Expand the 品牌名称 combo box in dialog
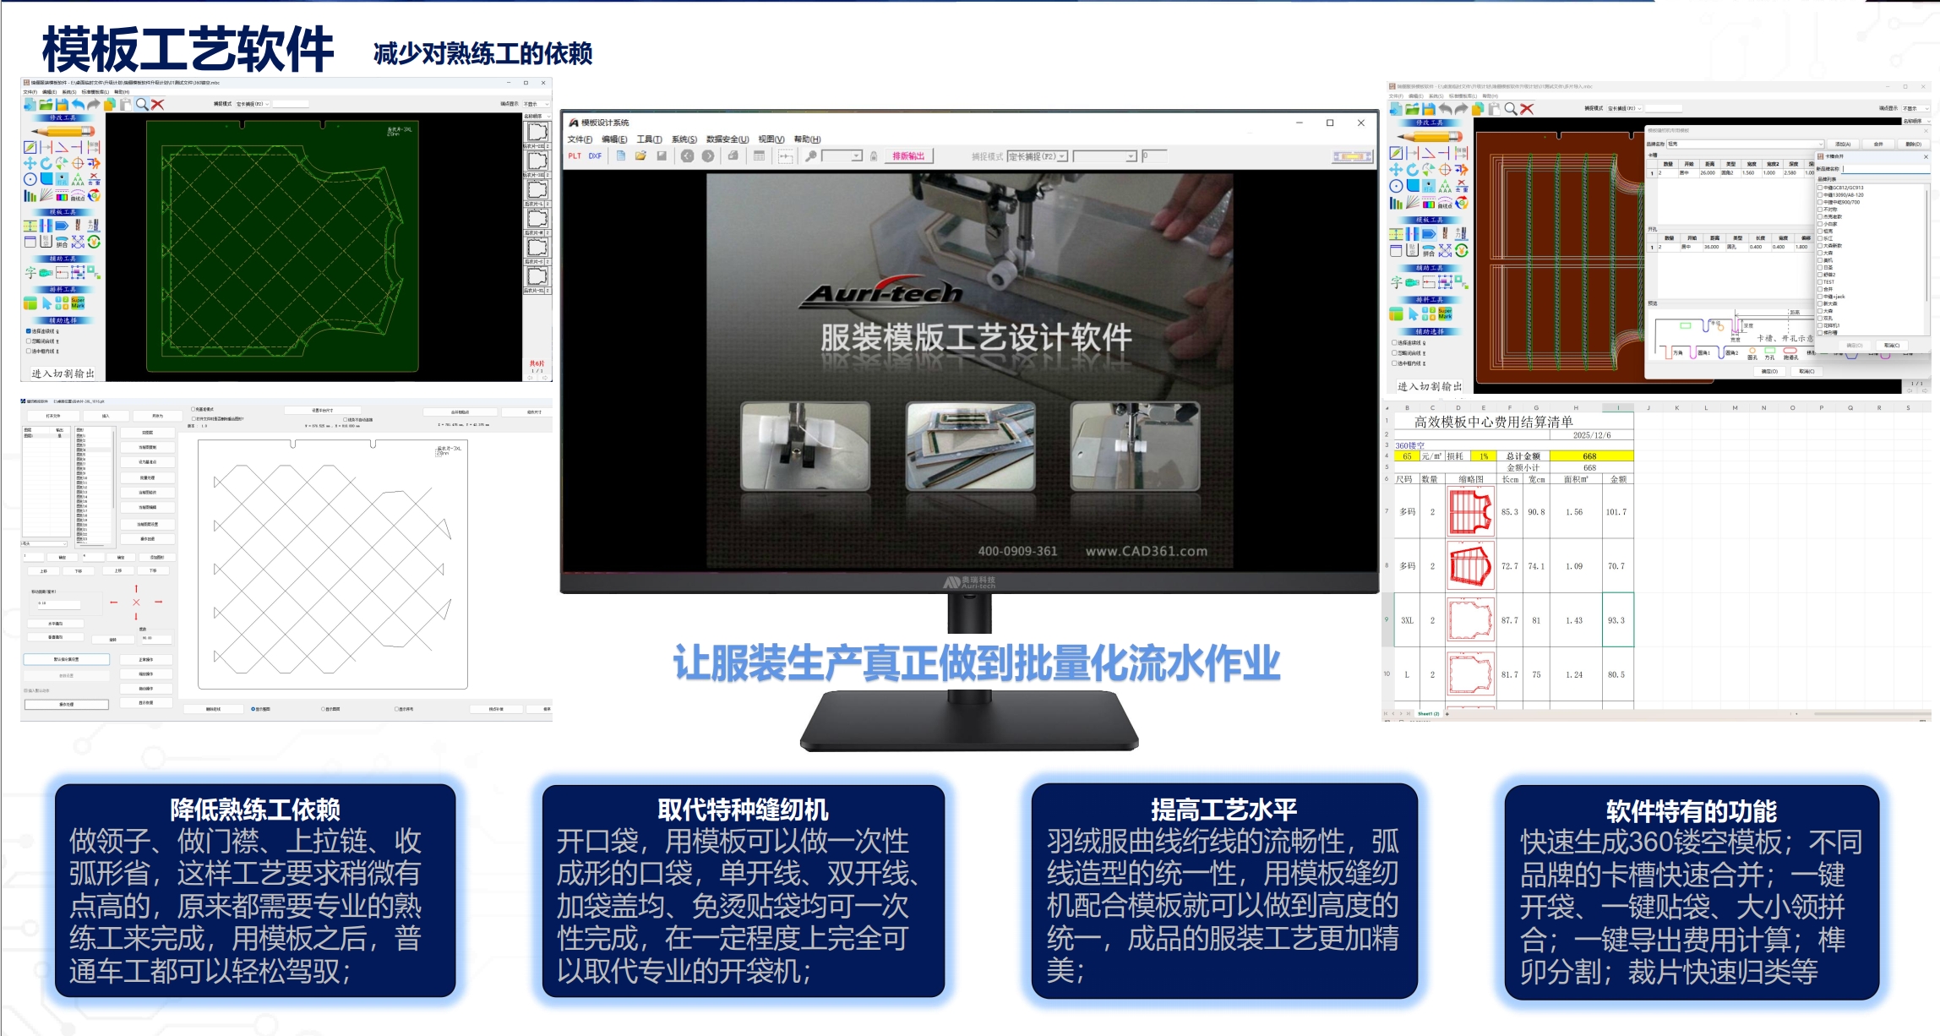 1821,144
